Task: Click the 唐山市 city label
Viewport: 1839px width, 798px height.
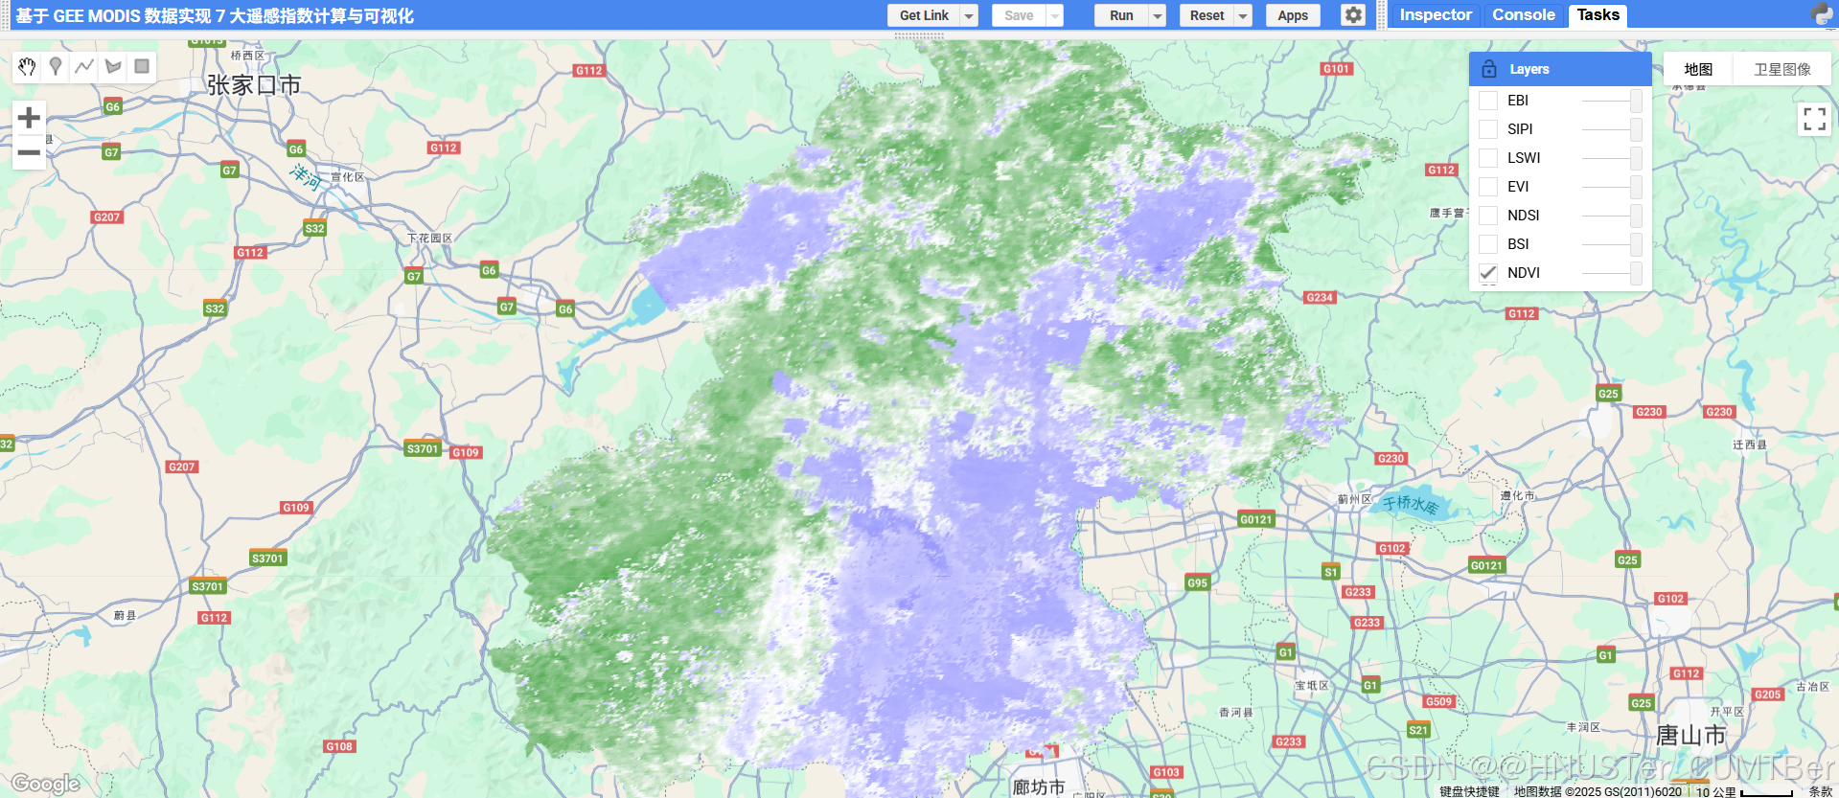Action: pos(1691,736)
